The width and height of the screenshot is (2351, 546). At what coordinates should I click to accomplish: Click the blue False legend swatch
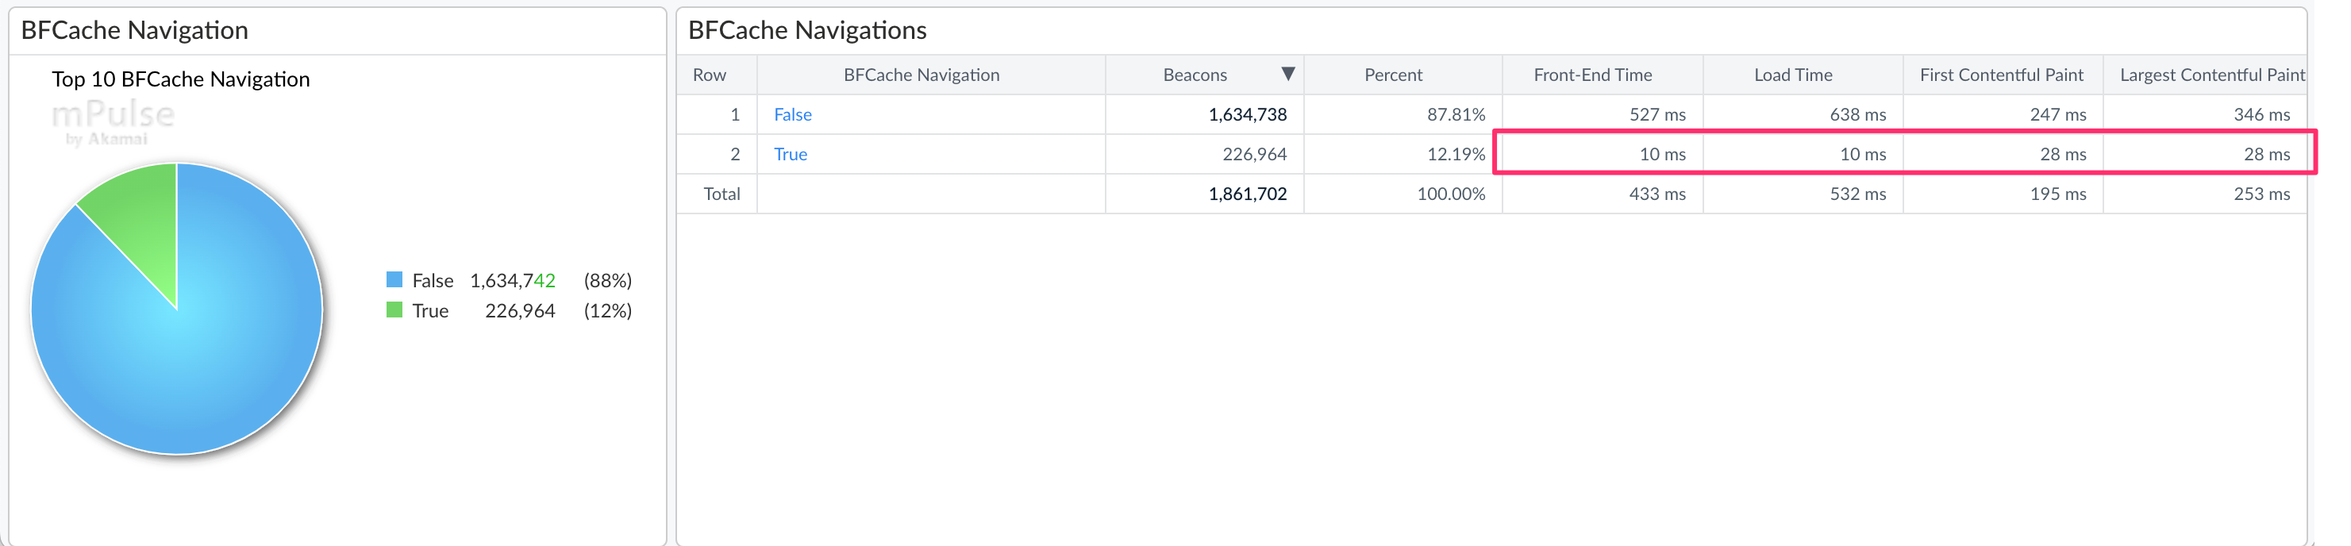tap(394, 279)
